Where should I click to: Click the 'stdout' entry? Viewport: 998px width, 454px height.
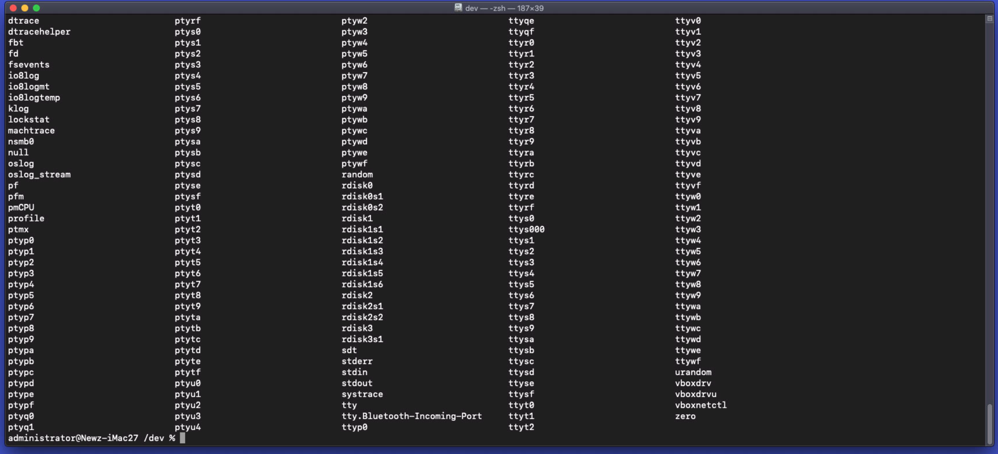pos(357,383)
